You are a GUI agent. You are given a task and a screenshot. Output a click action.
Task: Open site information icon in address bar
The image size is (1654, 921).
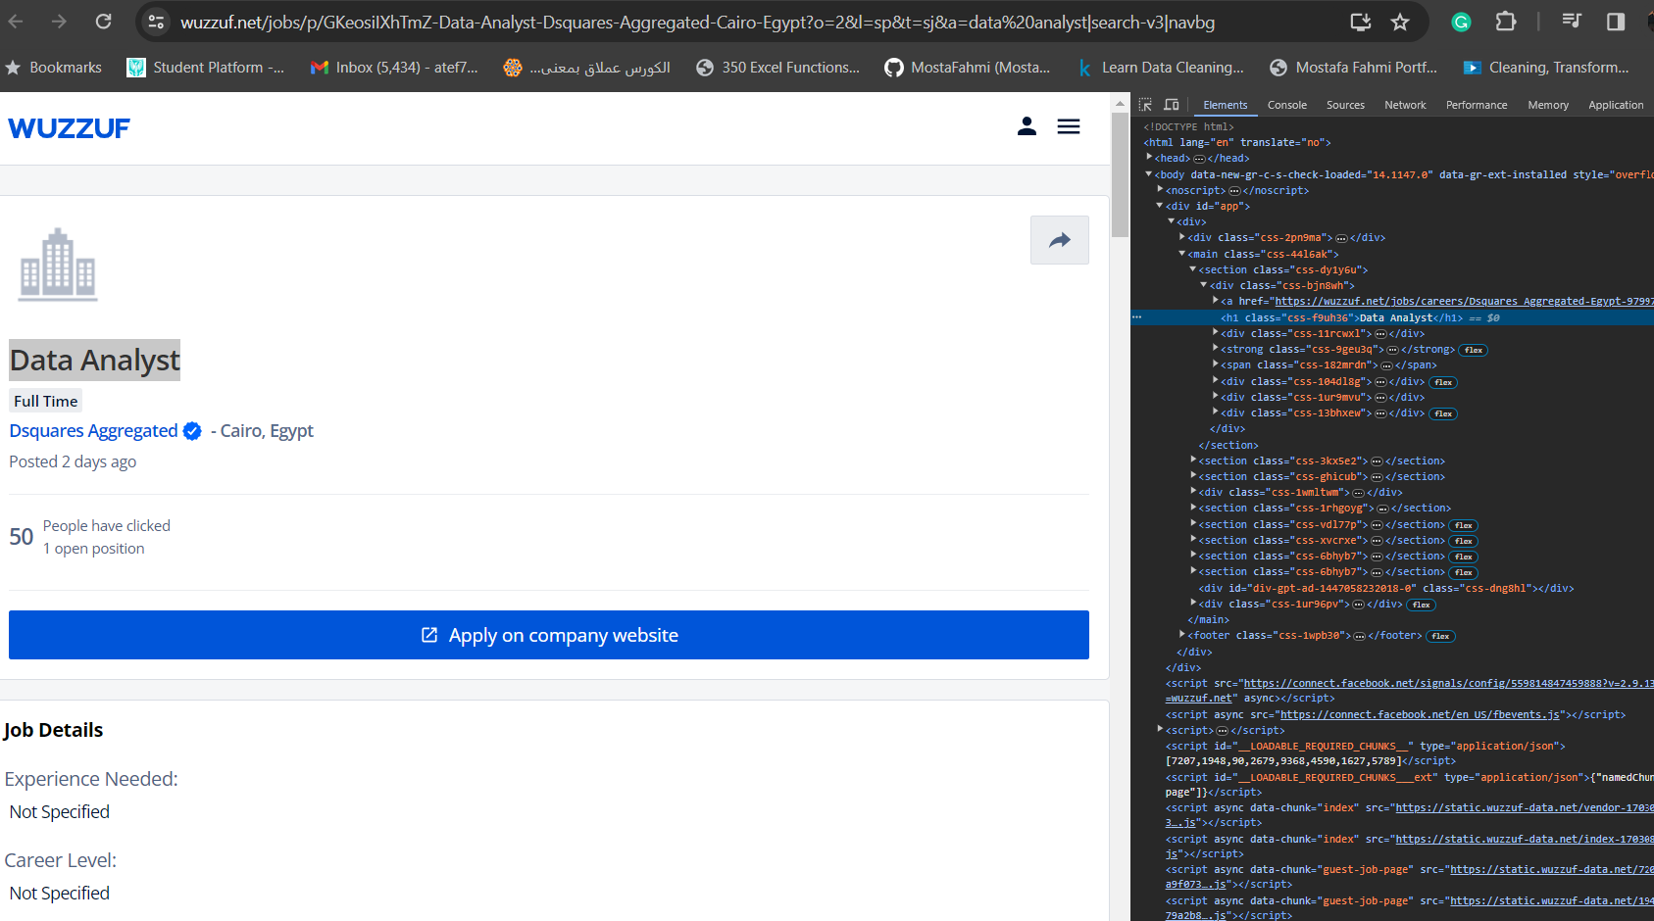coord(156,22)
